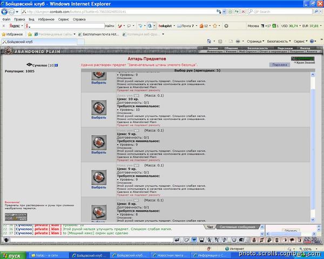
Task: Switch to the Системные сообщения tab
Action: click(237, 227)
